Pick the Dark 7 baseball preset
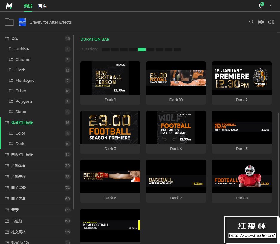 (x=176, y=176)
